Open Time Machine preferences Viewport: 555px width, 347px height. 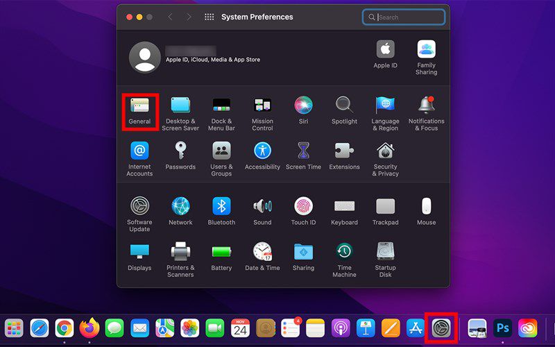coord(344,260)
